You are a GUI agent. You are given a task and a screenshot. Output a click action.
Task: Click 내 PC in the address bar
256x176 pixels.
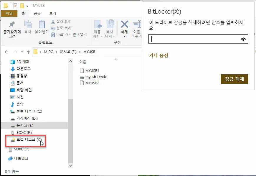click(49, 52)
